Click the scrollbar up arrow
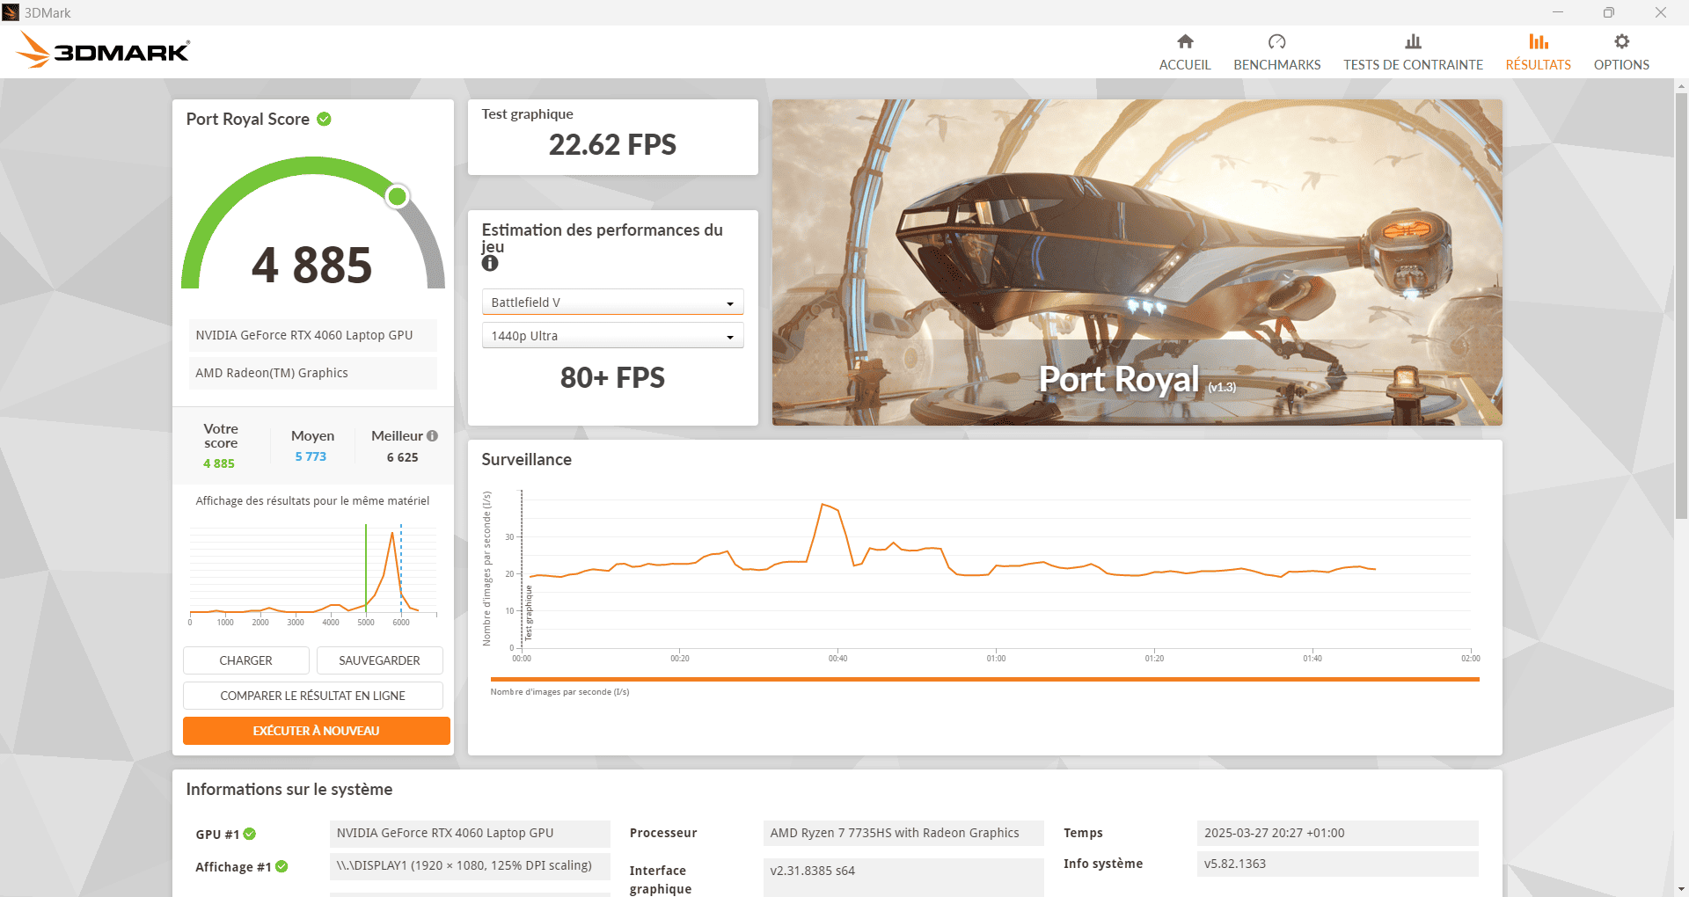1689x897 pixels. coord(1681,86)
